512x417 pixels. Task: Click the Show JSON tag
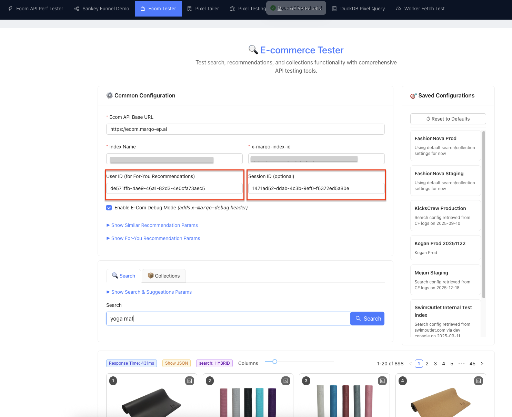177,363
